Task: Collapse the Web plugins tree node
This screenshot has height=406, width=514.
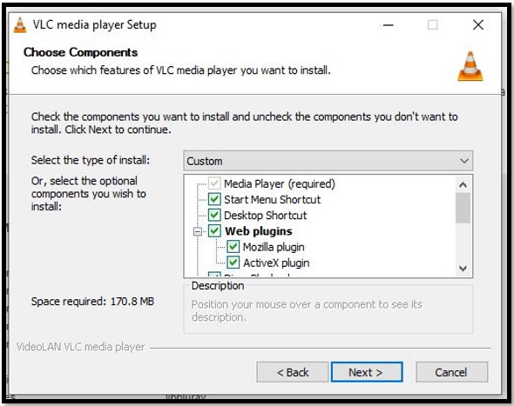Action: click(x=198, y=231)
